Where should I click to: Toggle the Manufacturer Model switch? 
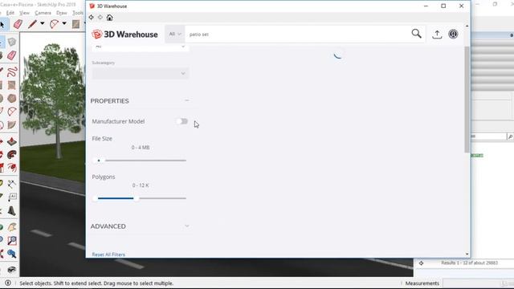182,121
